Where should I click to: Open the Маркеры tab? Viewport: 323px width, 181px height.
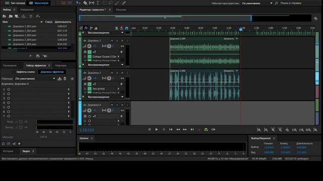pyautogui.click(x=61, y=65)
